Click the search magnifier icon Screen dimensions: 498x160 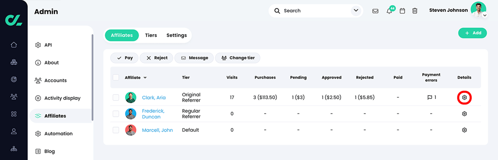pos(277,11)
